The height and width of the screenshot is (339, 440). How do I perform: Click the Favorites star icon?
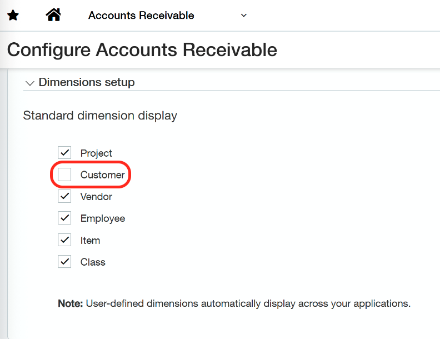click(x=13, y=16)
